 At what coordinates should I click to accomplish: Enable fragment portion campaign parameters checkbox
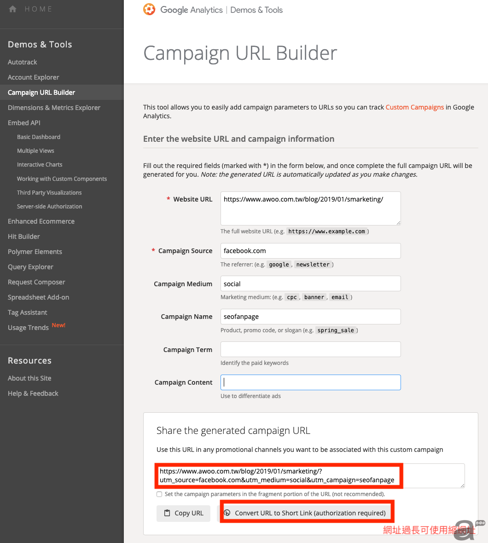tap(159, 494)
